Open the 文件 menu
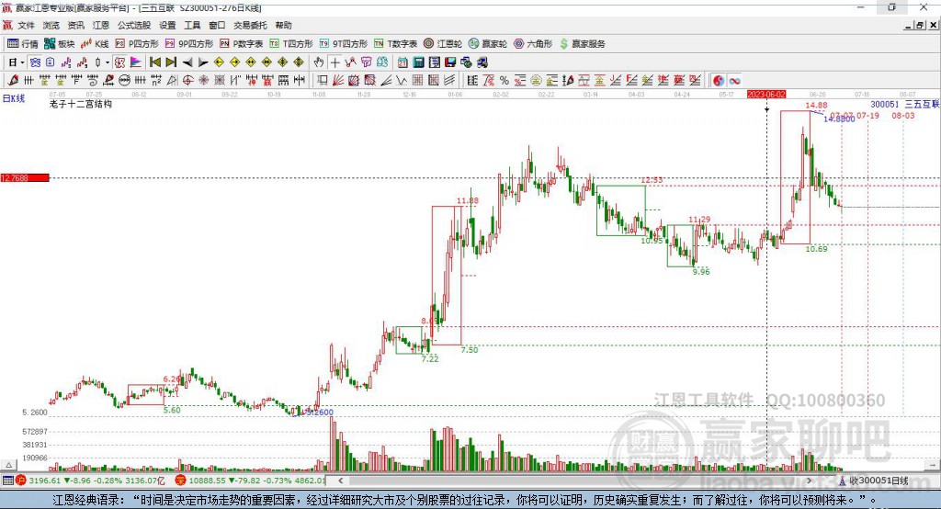The height and width of the screenshot is (509, 941). (26, 25)
